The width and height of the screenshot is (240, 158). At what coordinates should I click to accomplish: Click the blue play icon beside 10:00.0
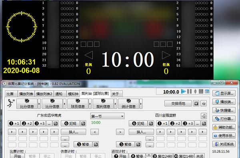tap(183, 92)
